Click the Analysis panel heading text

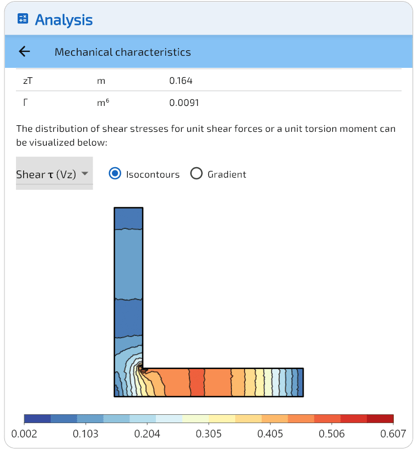[x=63, y=20]
